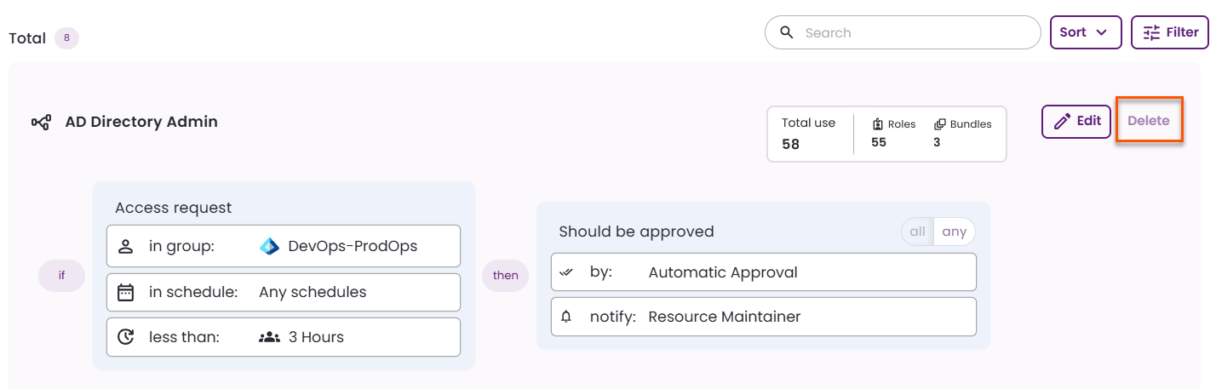Screen dimensions: 1216x389
Task: Open the Sort dropdown
Action: pyautogui.click(x=1083, y=32)
